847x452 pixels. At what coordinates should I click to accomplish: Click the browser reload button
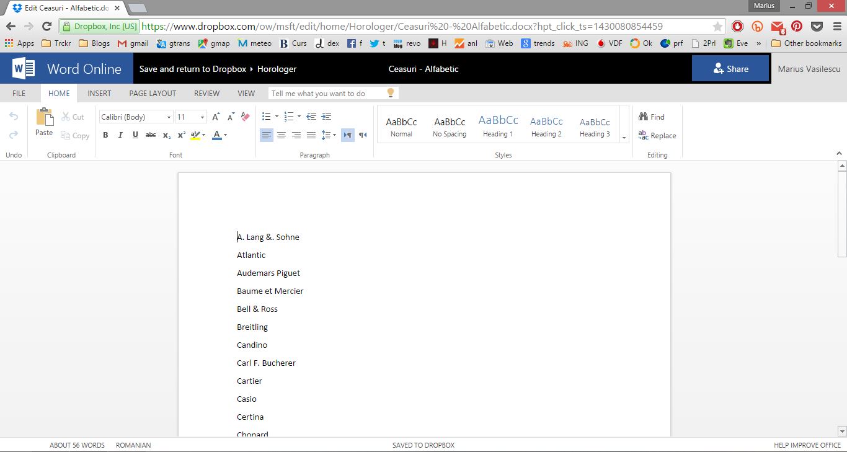point(47,27)
